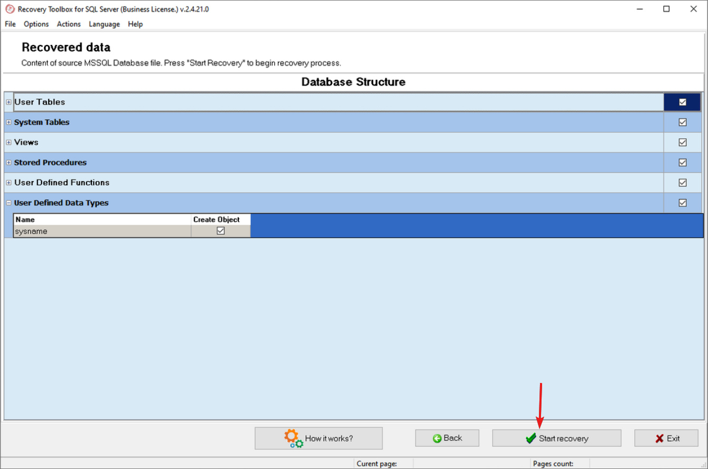Minimize the Recovery Toolbox window
The image size is (708, 469).
[x=639, y=9]
